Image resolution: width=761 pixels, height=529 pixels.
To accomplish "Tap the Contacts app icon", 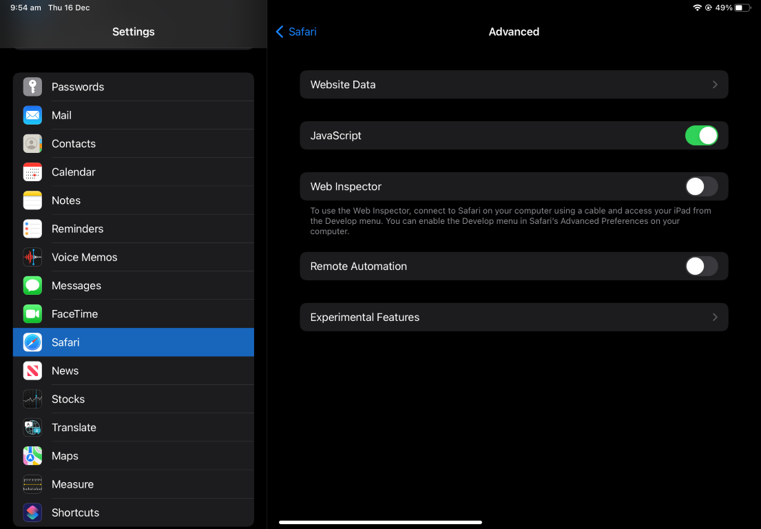I will [x=32, y=144].
